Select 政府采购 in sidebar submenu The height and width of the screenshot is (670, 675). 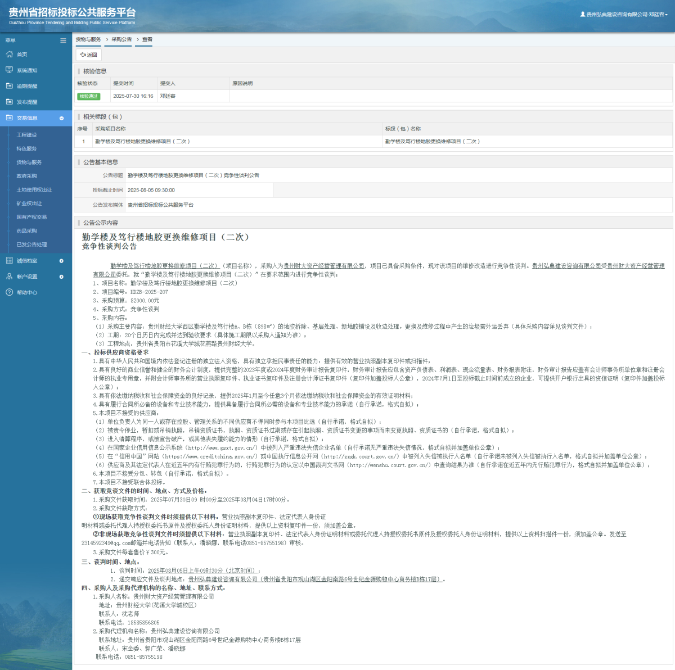point(26,176)
